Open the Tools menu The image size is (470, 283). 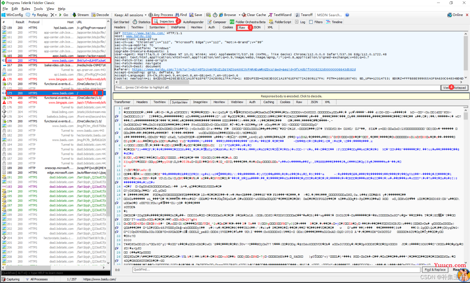point(38,9)
